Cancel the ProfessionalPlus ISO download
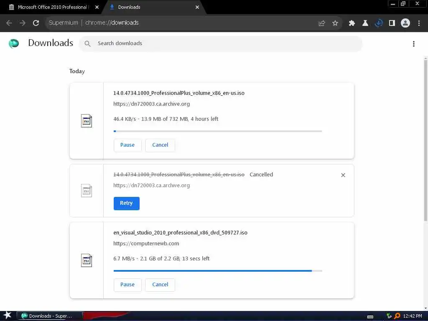Screen dimensions: 428x321 click(x=160, y=145)
